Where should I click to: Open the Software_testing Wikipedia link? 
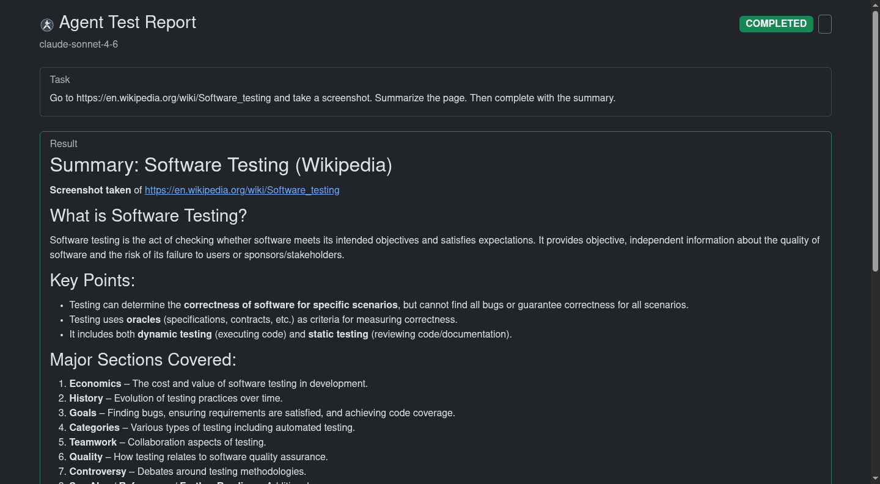tap(241, 190)
